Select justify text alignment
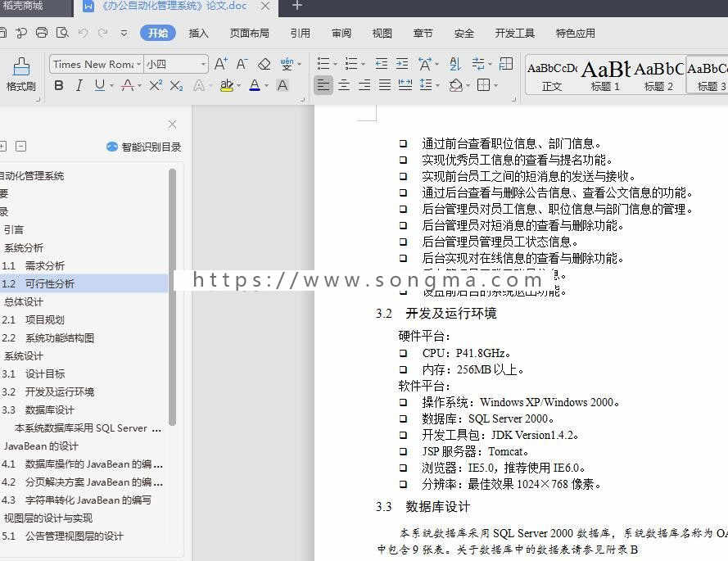The width and height of the screenshot is (728, 561). click(x=385, y=85)
